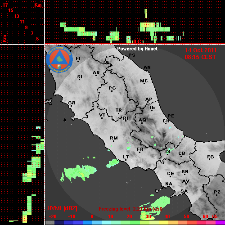Image resolution: width=225 pixels, height=225 pixels.
Task: Click the '60' value on dBZ scale
Action: click(x=205, y=216)
